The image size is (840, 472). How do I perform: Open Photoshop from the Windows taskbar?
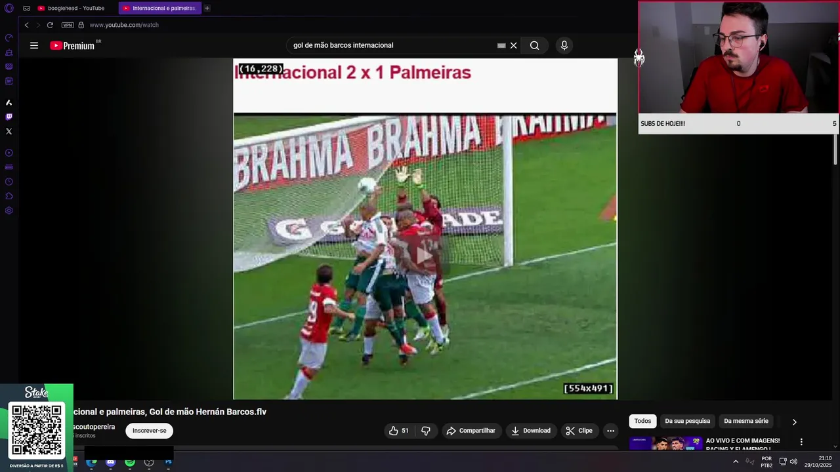[x=169, y=462]
